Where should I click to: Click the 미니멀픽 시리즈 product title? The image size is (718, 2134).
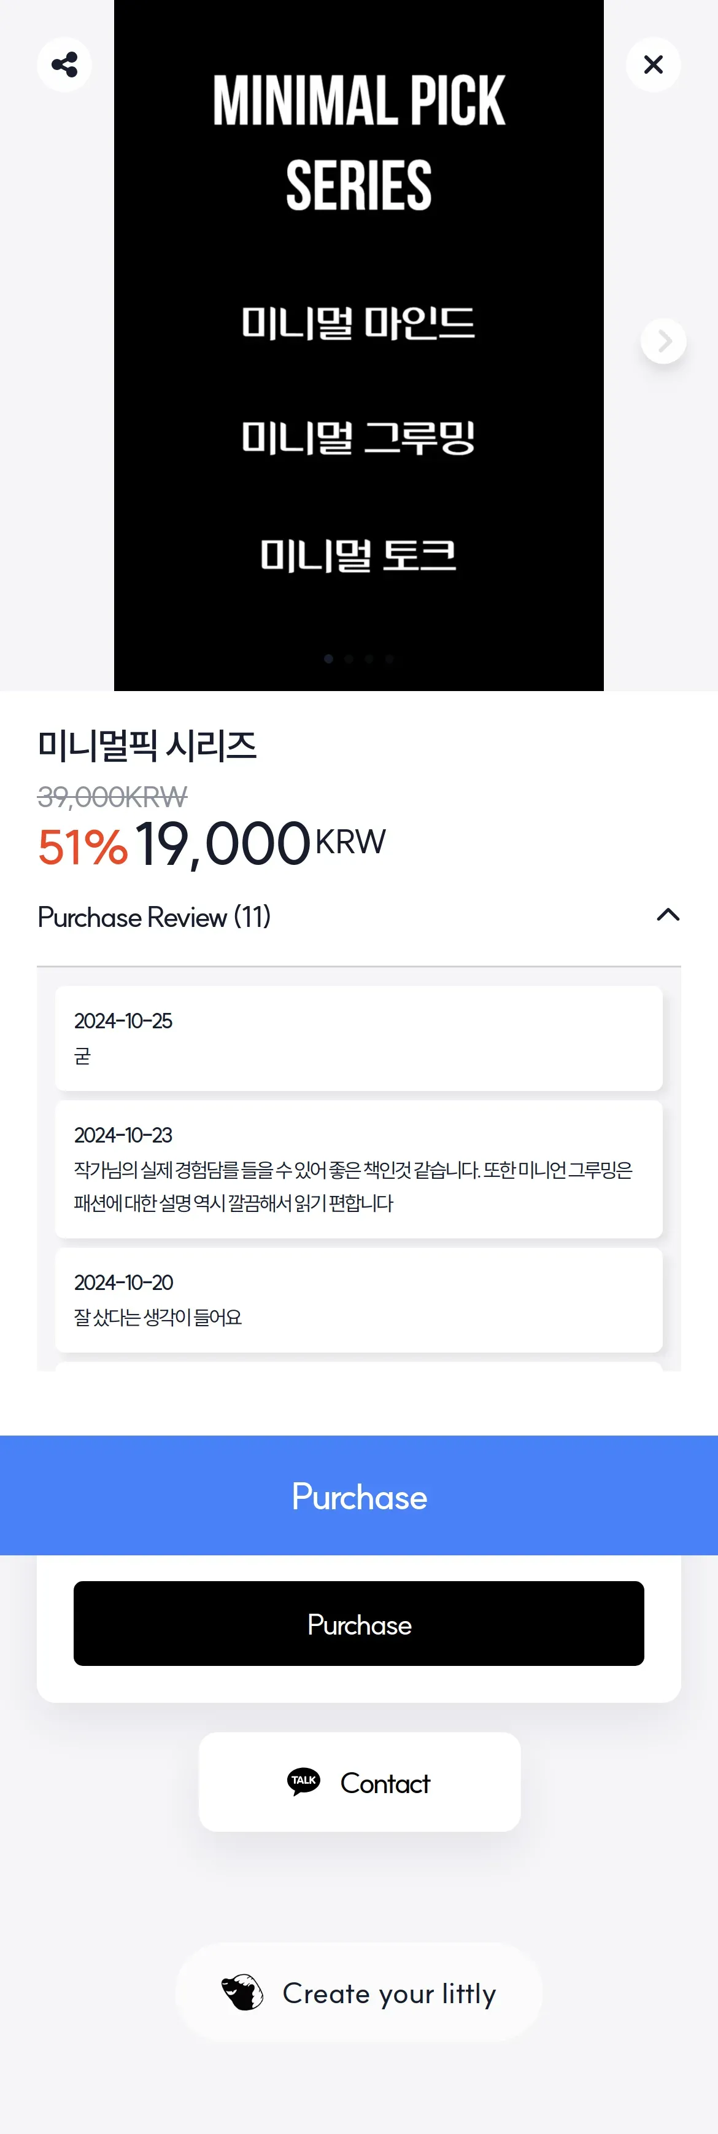point(147,746)
